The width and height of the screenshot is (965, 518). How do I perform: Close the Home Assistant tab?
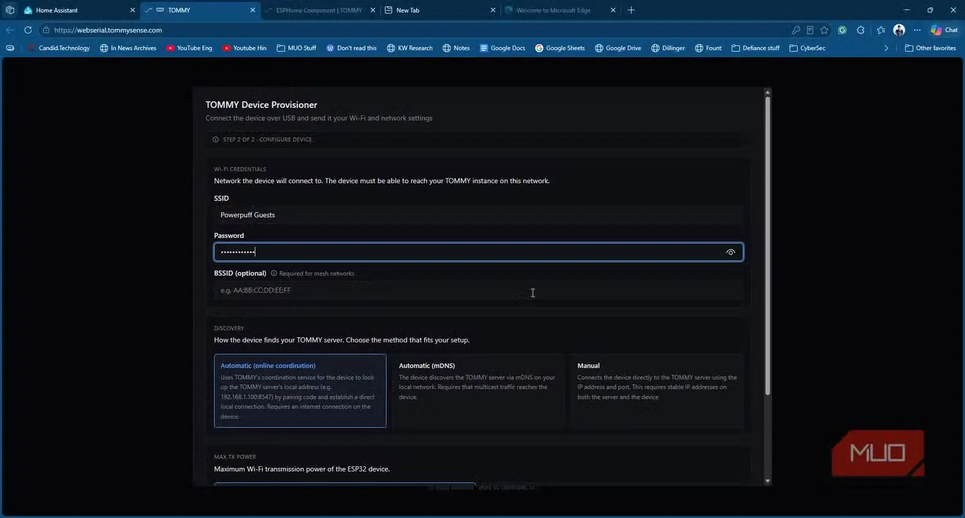pyautogui.click(x=133, y=10)
